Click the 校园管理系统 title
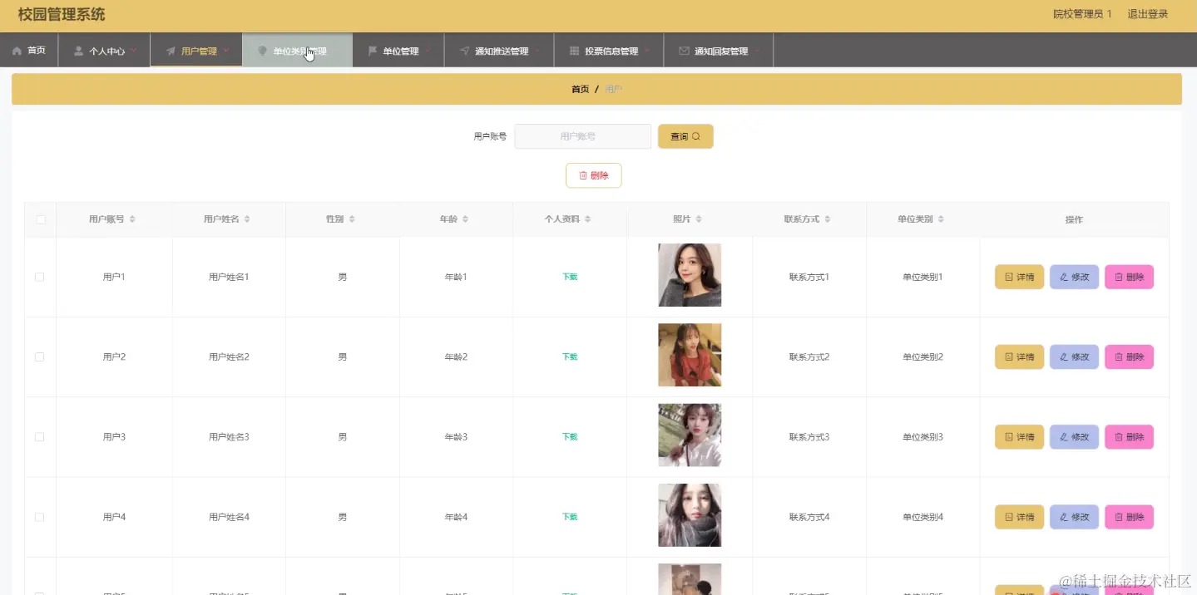This screenshot has width=1197, height=595. click(x=62, y=14)
